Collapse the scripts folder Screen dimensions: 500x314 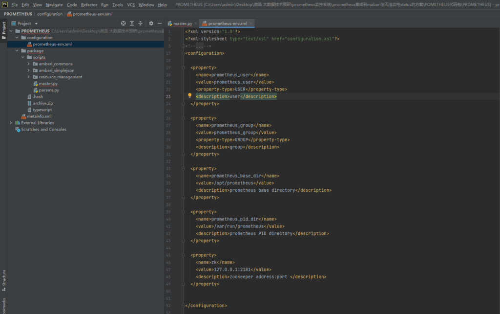(x=22, y=57)
